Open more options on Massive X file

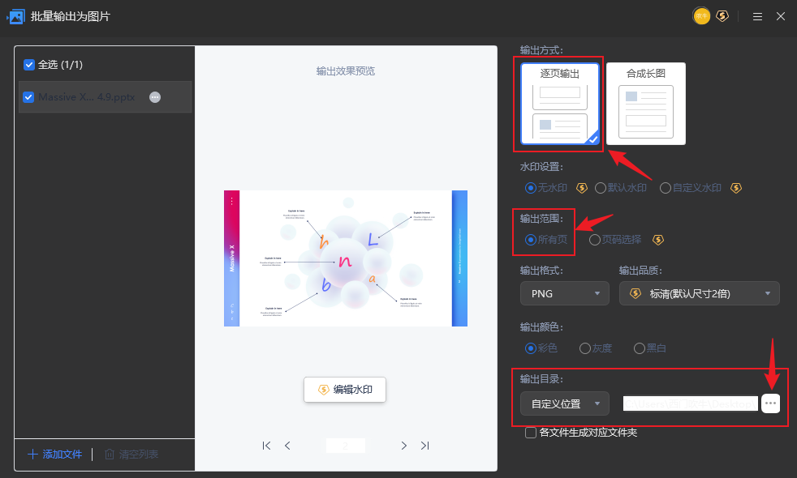pos(154,97)
